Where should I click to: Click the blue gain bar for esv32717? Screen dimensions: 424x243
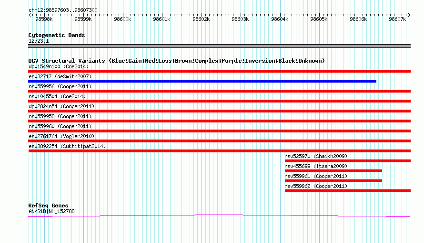pos(202,81)
